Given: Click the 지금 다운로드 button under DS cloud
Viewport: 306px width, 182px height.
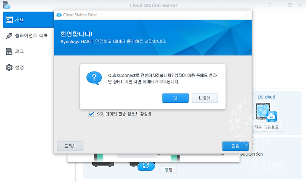Looking at the screenshot, I should (266, 127).
